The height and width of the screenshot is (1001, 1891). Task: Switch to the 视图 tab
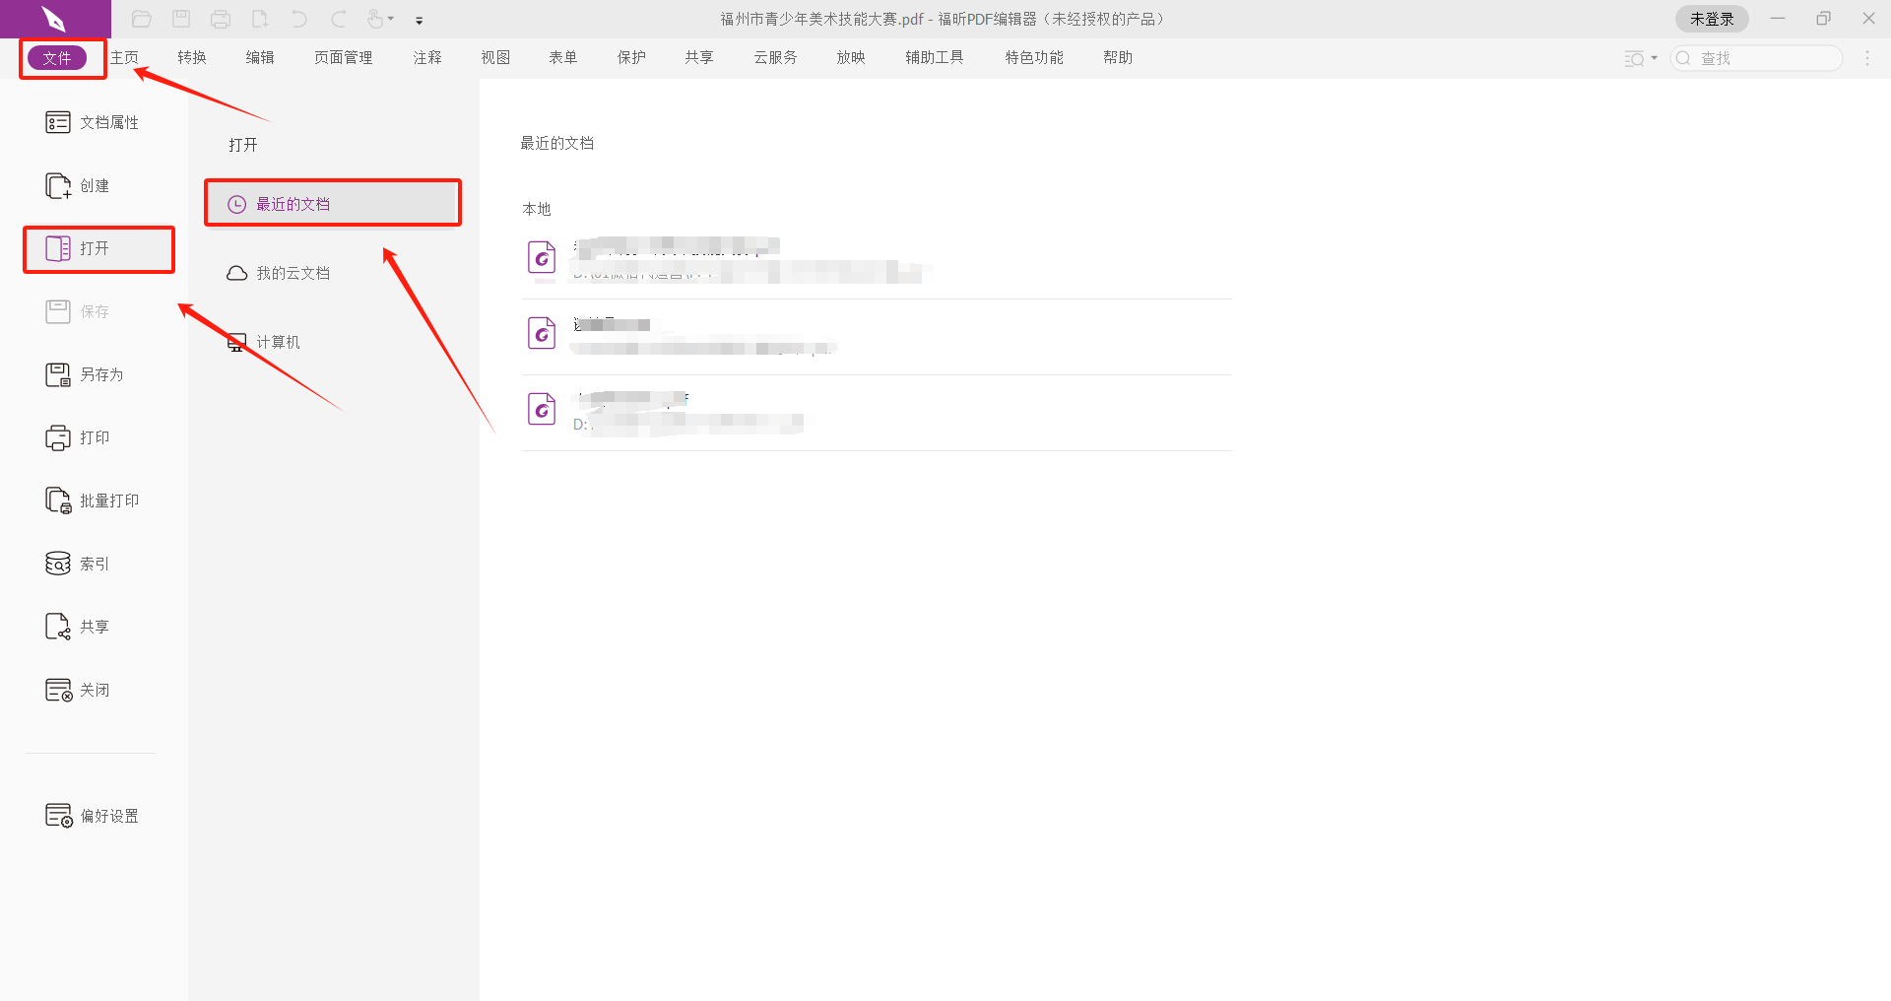[495, 58]
